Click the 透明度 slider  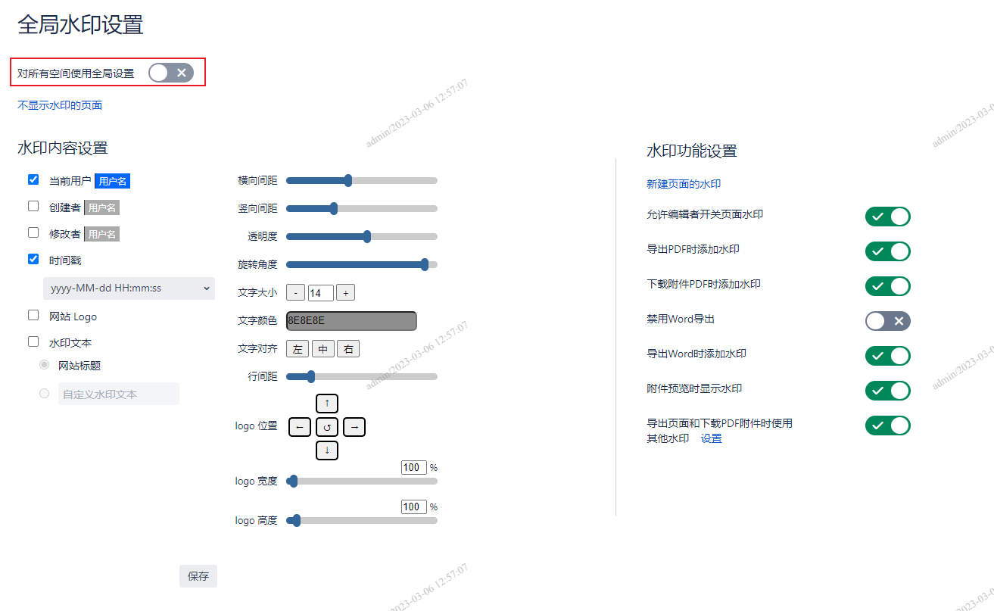pyautogui.click(x=362, y=236)
